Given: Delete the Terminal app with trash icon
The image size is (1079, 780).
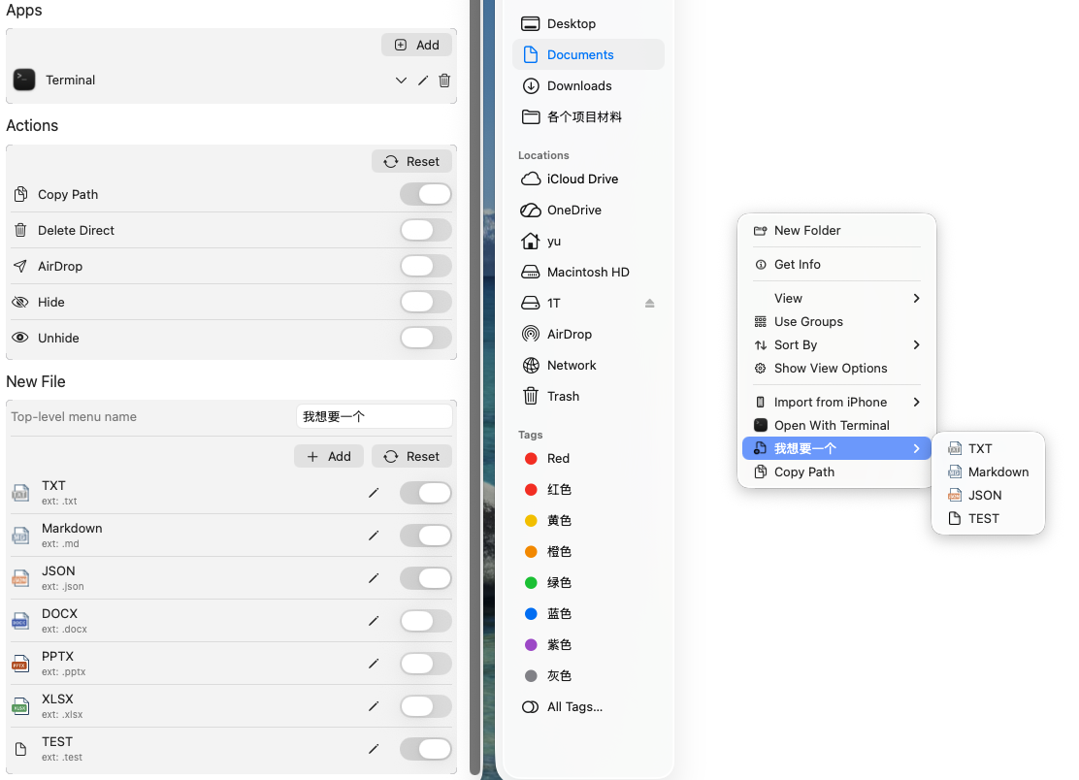Looking at the screenshot, I should (x=444, y=81).
